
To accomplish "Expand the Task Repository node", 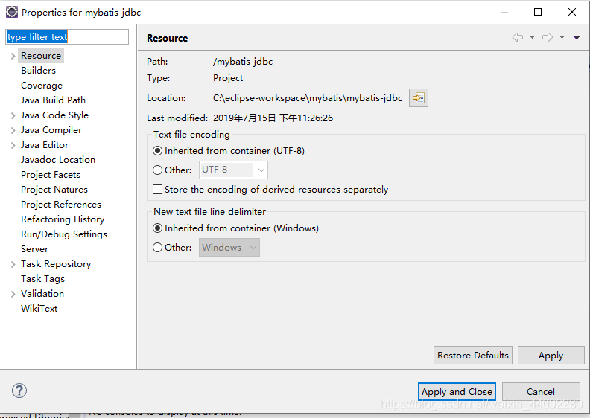I will 13,264.
